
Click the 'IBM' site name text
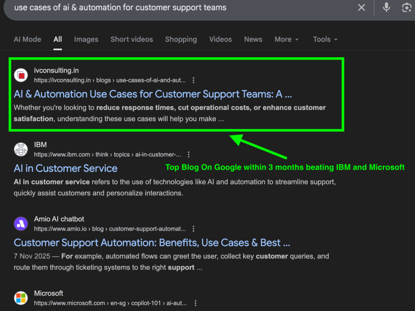[40, 145]
